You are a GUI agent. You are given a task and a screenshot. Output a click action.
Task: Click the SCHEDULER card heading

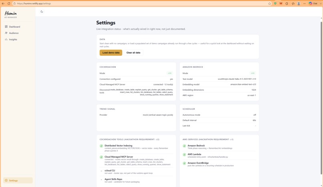[189, 109]
